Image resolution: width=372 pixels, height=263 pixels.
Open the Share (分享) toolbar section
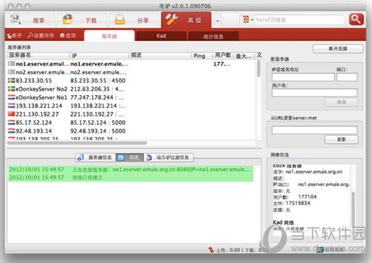[x=134, y=20]
